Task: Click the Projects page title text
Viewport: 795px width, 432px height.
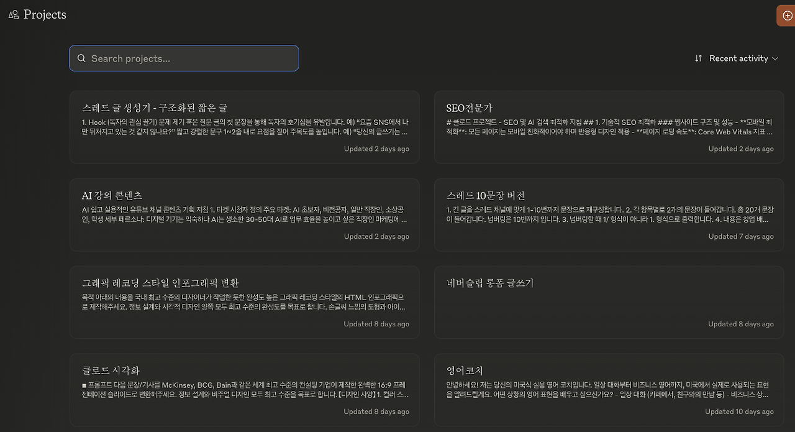Action: click(x=43, y=14)
